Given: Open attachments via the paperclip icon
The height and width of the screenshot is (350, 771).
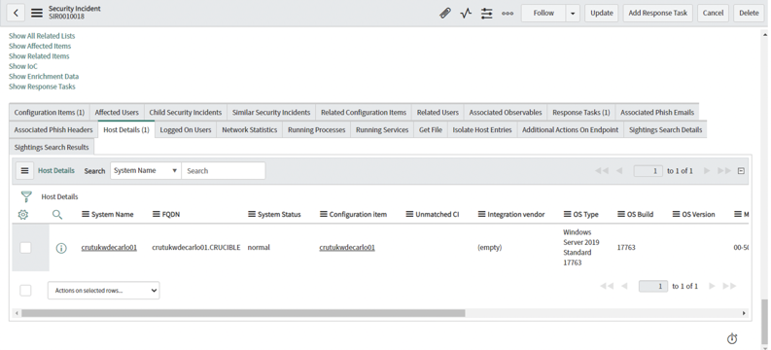Looking at the screenshot, I should [445, 14].
